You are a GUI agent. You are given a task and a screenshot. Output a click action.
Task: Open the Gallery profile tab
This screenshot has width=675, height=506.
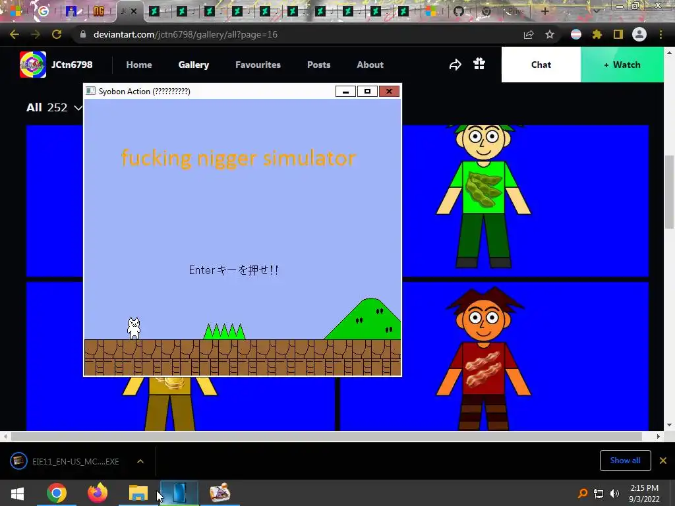194,65
